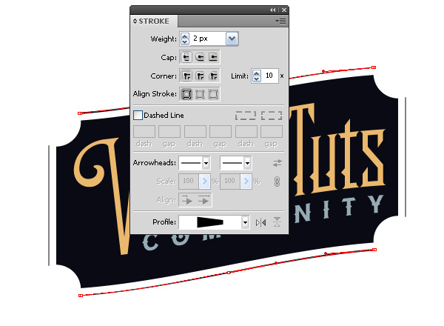Choose align dashes to corners option
444x326 pixels.
point(272,116)
